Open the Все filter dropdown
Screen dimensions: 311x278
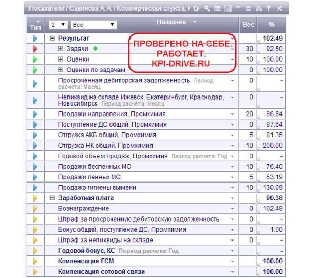[x=94, y=25]
